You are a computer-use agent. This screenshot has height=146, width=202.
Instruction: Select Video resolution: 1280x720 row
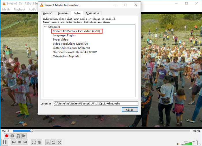point(70,44)
